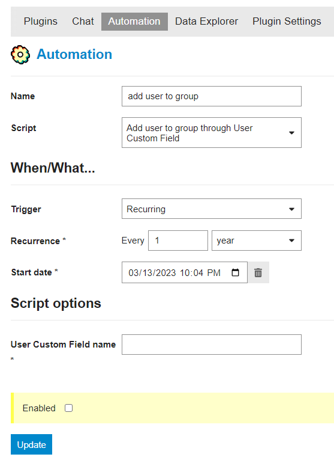Switch to the Plugins tab

41,22
